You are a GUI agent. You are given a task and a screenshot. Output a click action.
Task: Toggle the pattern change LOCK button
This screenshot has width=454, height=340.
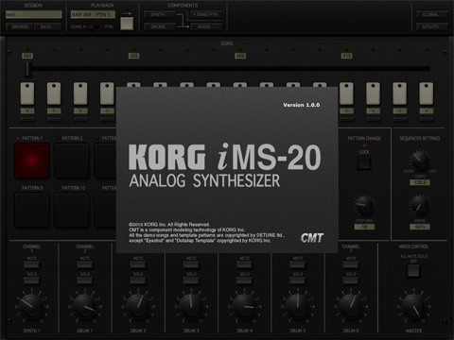[364, 162]
